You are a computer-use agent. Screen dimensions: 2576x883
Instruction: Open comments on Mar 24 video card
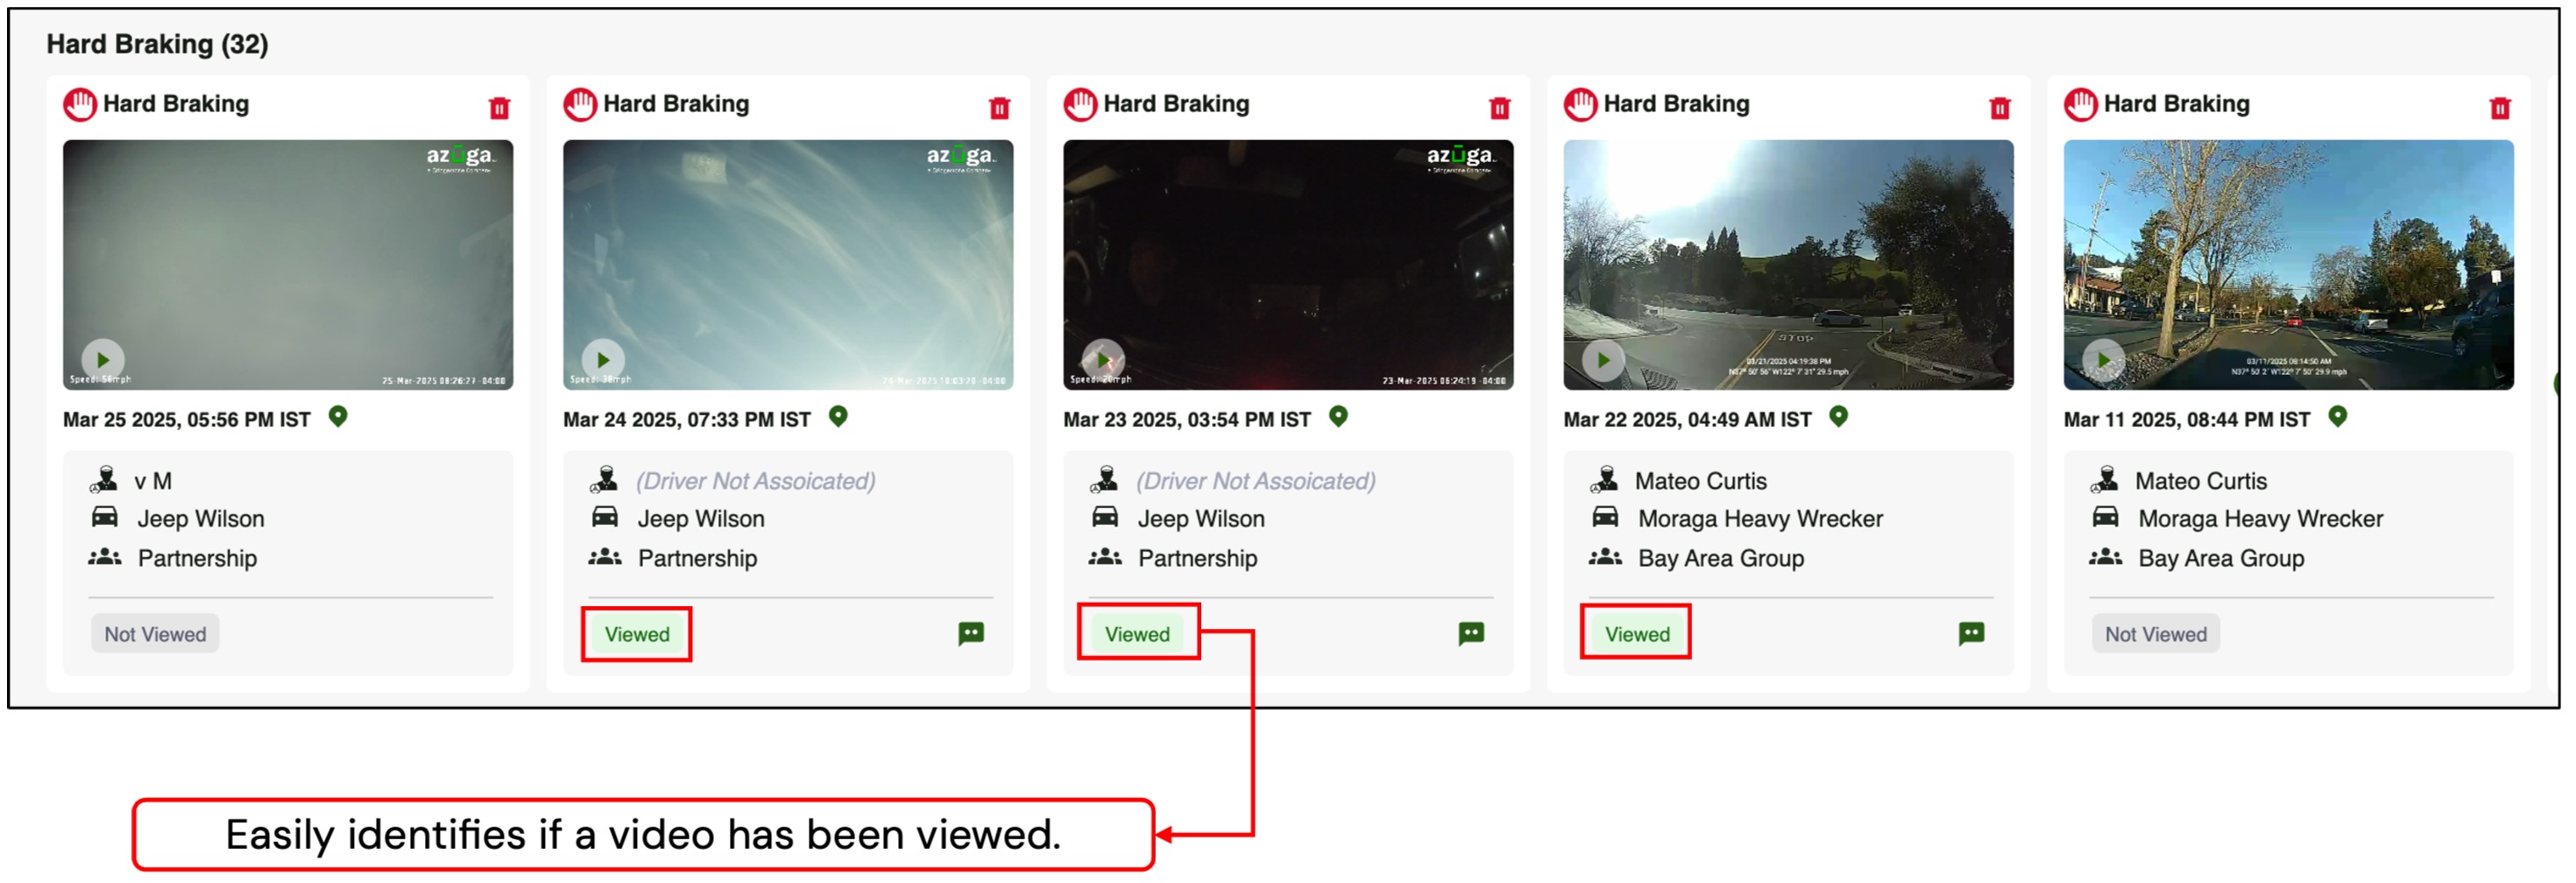(x=971, y=633)
